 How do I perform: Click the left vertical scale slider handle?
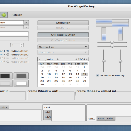[x=104, y=61]
